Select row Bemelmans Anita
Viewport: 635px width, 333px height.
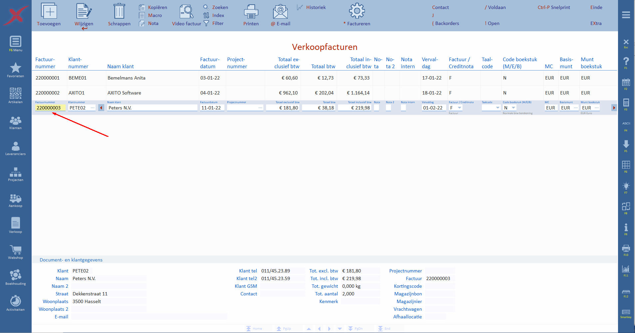(325, 78)
